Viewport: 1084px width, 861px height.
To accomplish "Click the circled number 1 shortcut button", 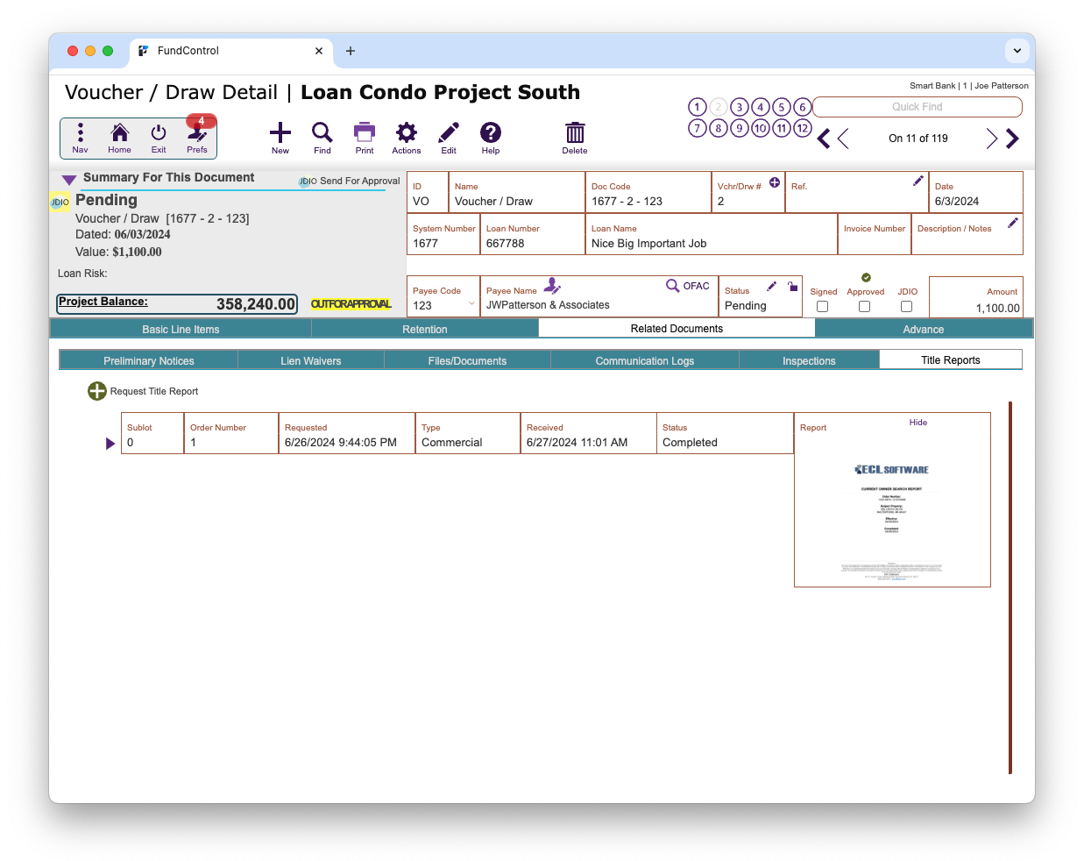I will tap(698, 107).
